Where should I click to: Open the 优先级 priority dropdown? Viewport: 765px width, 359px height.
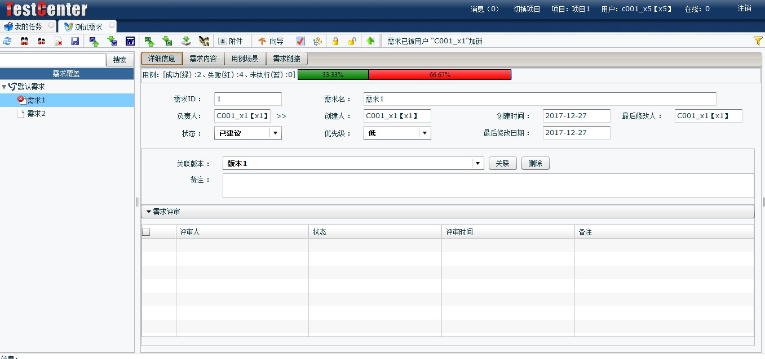tap(424, 133)
